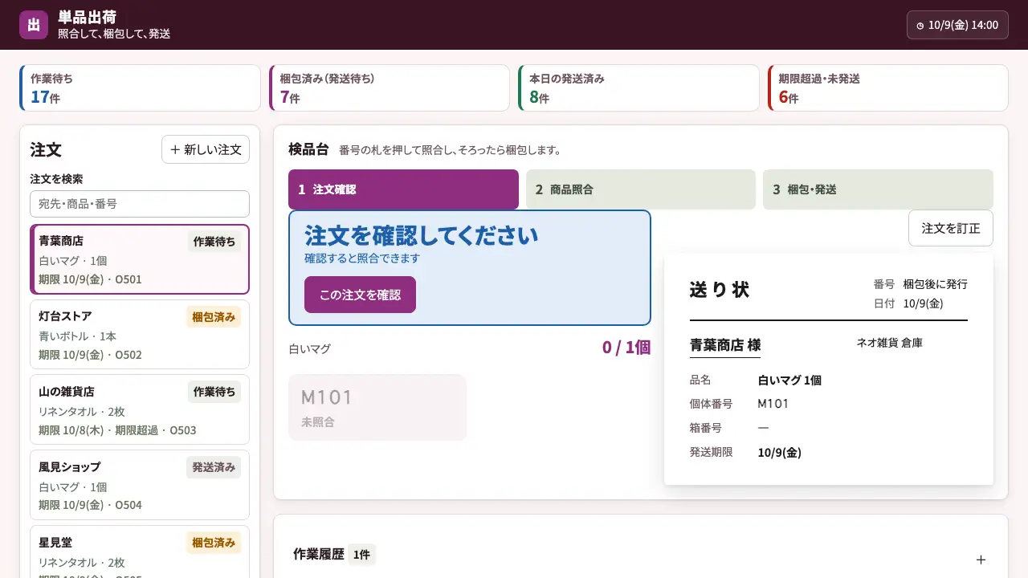
Task: Click the 出 app logo icon
Action: click(34, 25)
